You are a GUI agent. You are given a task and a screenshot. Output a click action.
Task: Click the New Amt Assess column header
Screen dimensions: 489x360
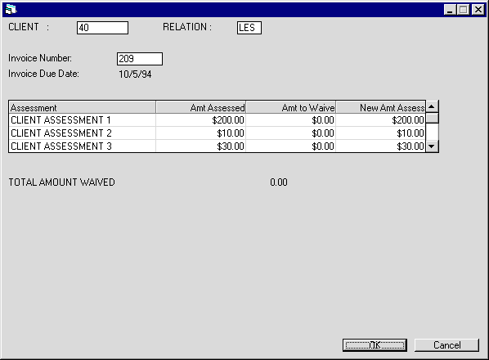coord(381,107)
